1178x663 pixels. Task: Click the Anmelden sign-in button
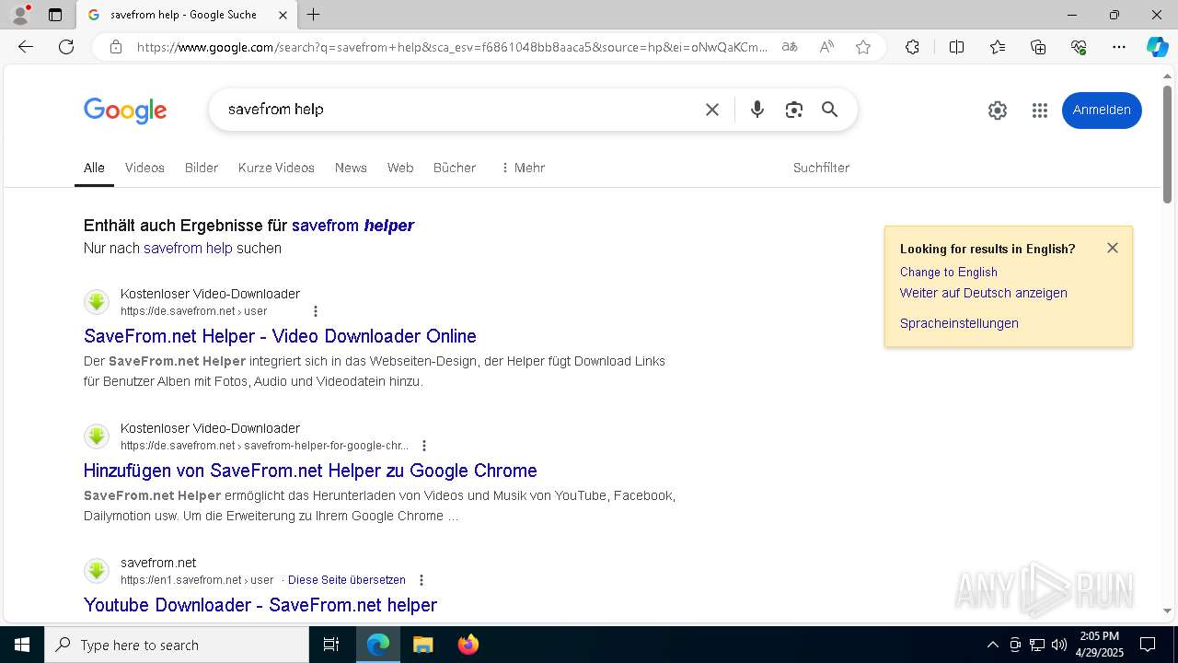point(1102,110)
